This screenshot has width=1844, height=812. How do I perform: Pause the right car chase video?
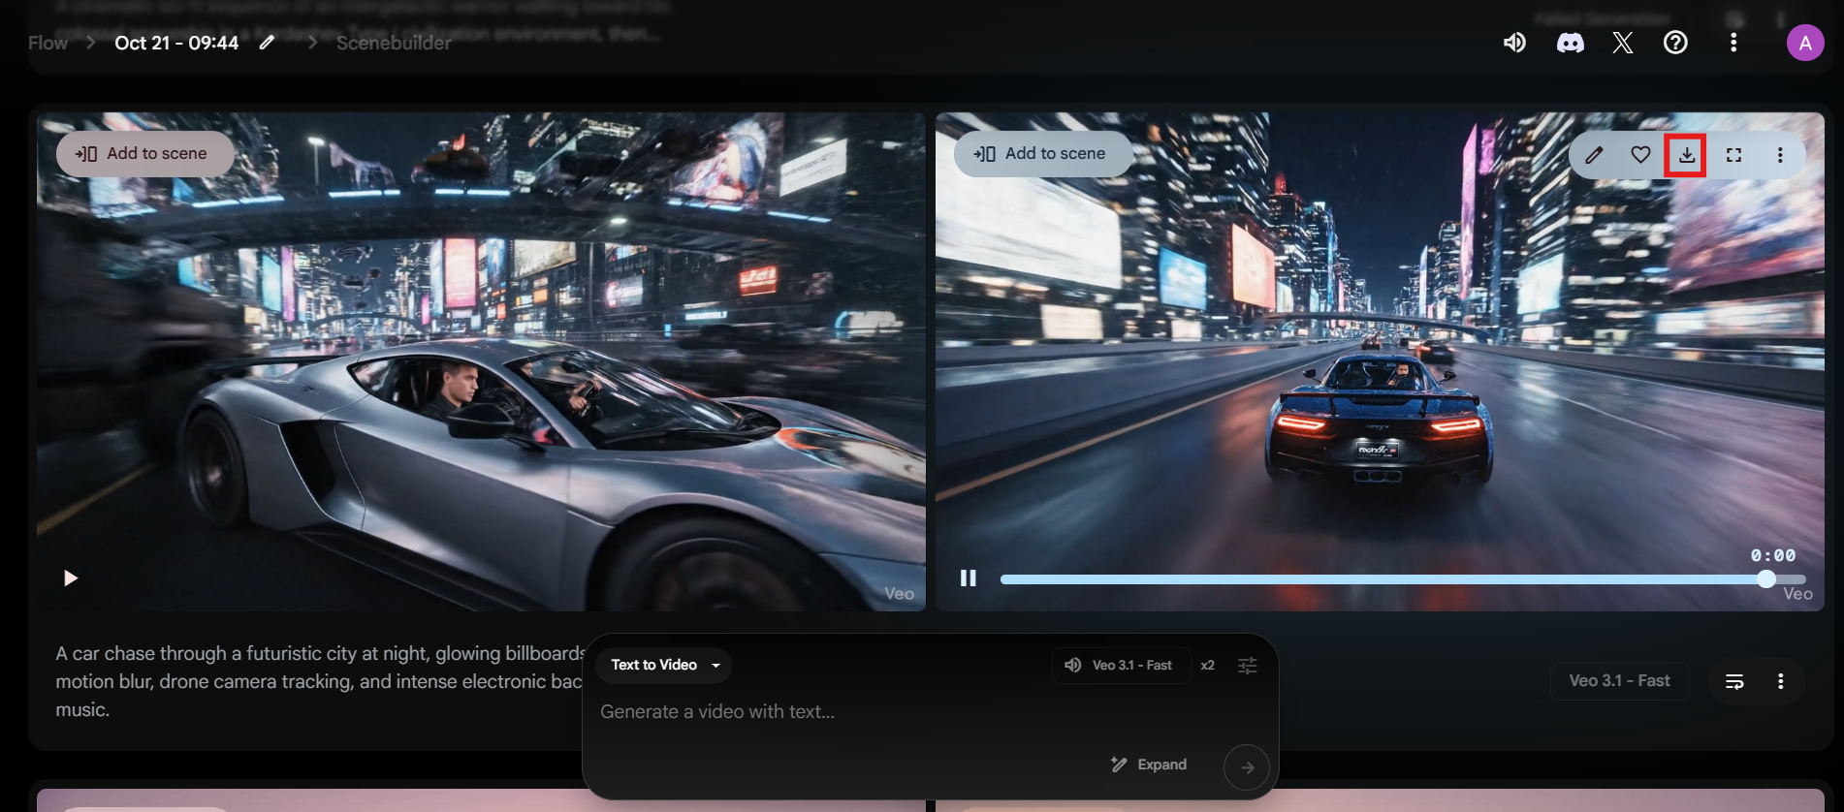click(968, 578)
